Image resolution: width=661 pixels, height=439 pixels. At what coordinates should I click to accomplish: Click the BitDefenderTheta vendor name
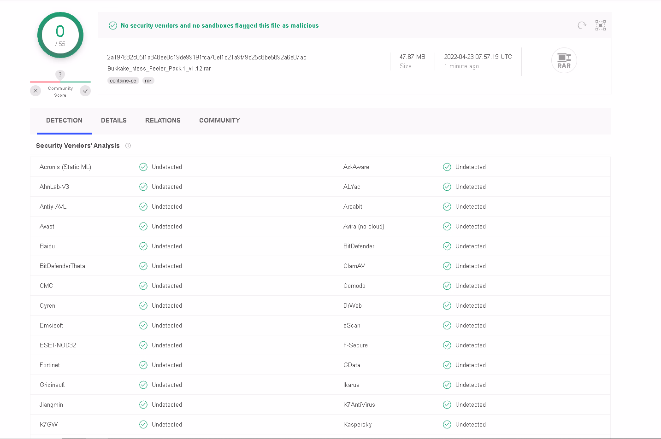click(x=62, y=266)
